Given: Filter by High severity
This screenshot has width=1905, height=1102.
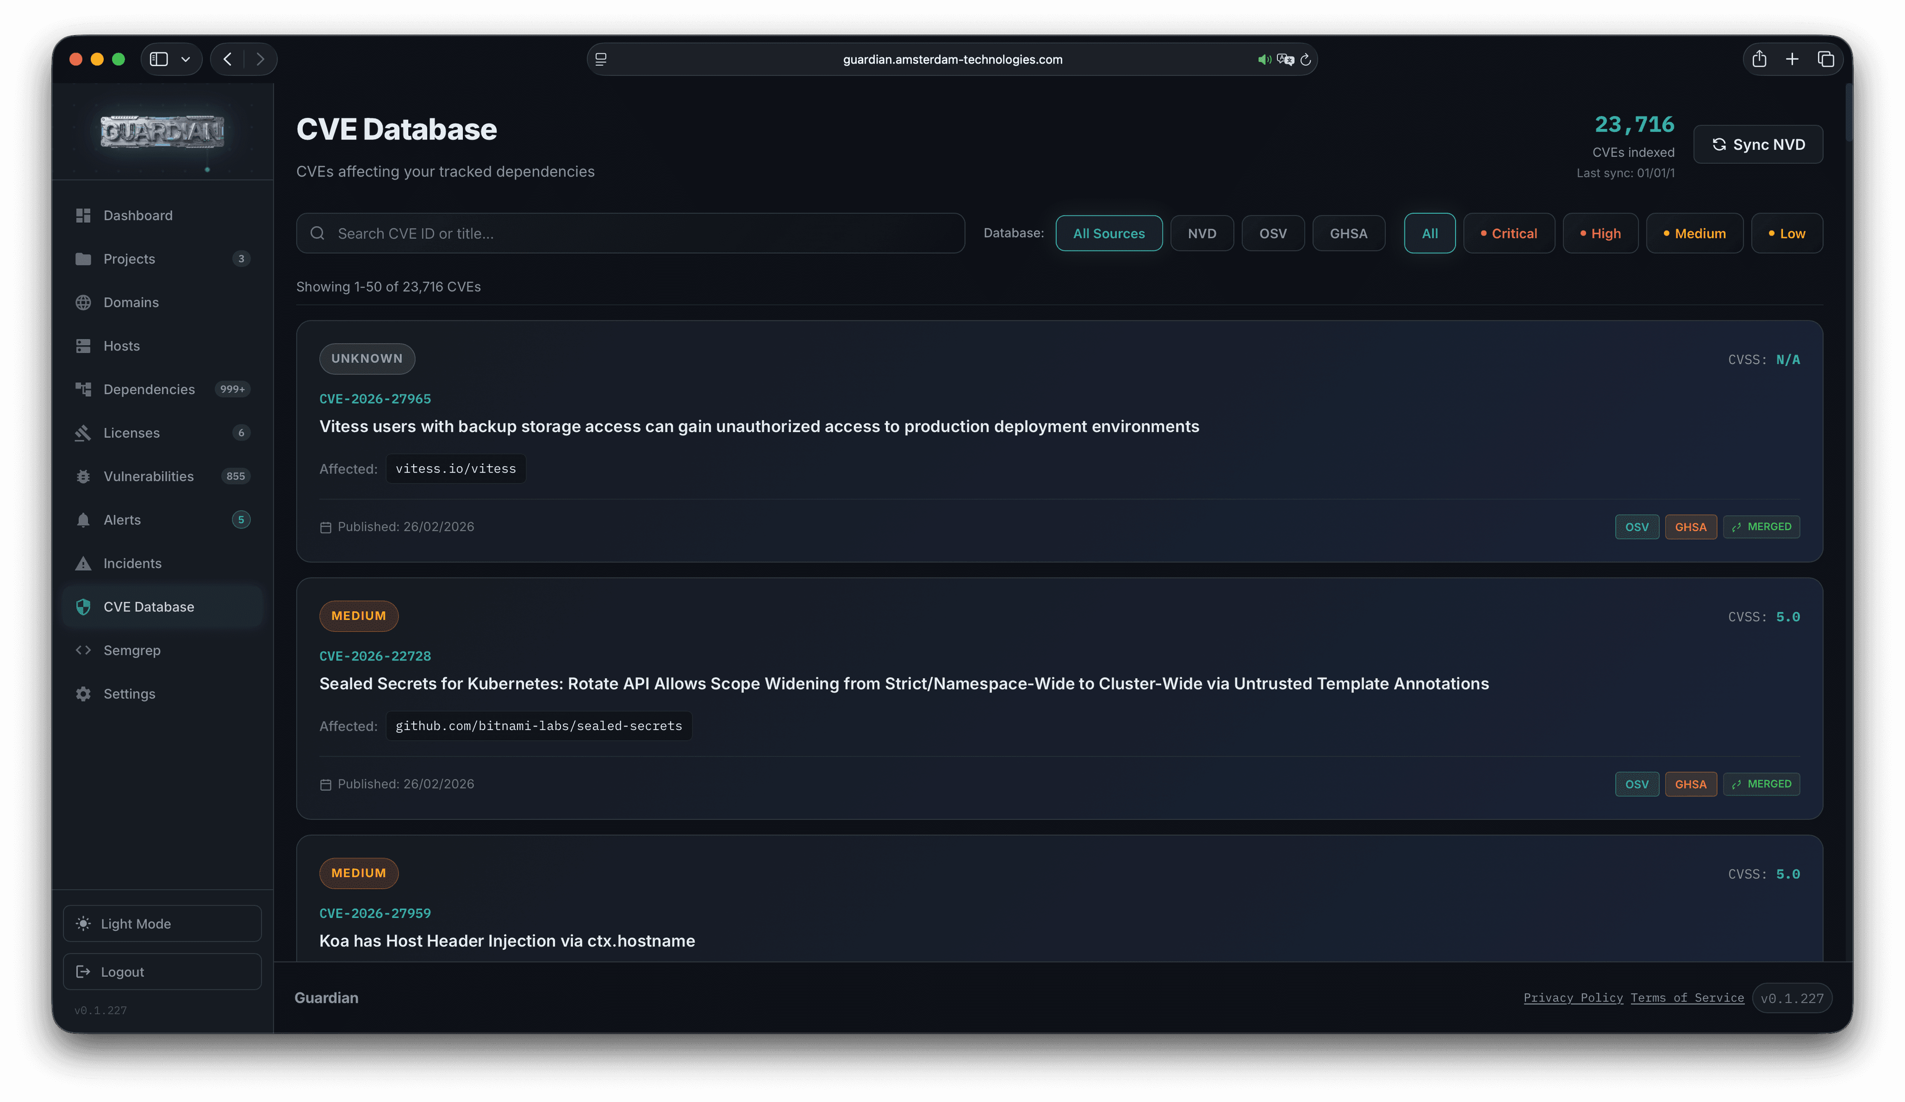Looking at the screenshot, I should tap(1600, 234).
